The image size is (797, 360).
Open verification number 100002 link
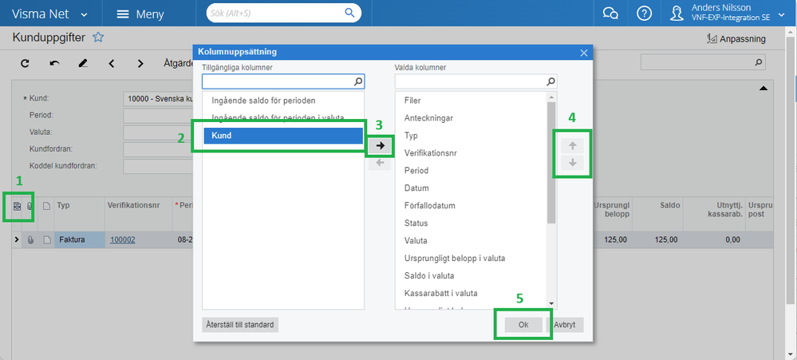point(123,239)
